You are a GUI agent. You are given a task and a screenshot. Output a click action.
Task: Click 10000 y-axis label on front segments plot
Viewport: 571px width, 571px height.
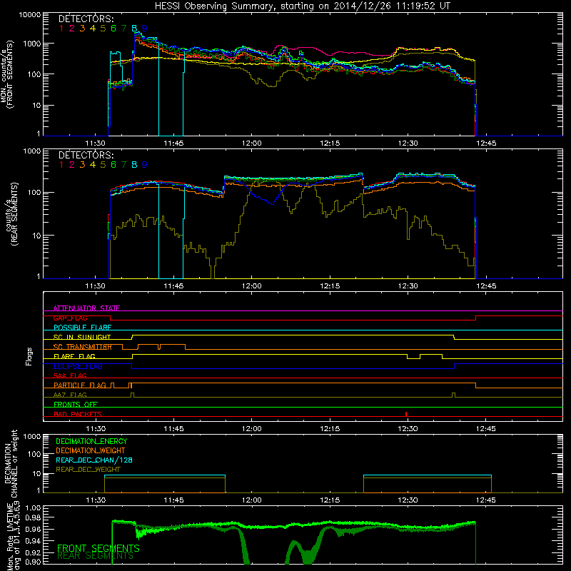[x=30, y=15]
